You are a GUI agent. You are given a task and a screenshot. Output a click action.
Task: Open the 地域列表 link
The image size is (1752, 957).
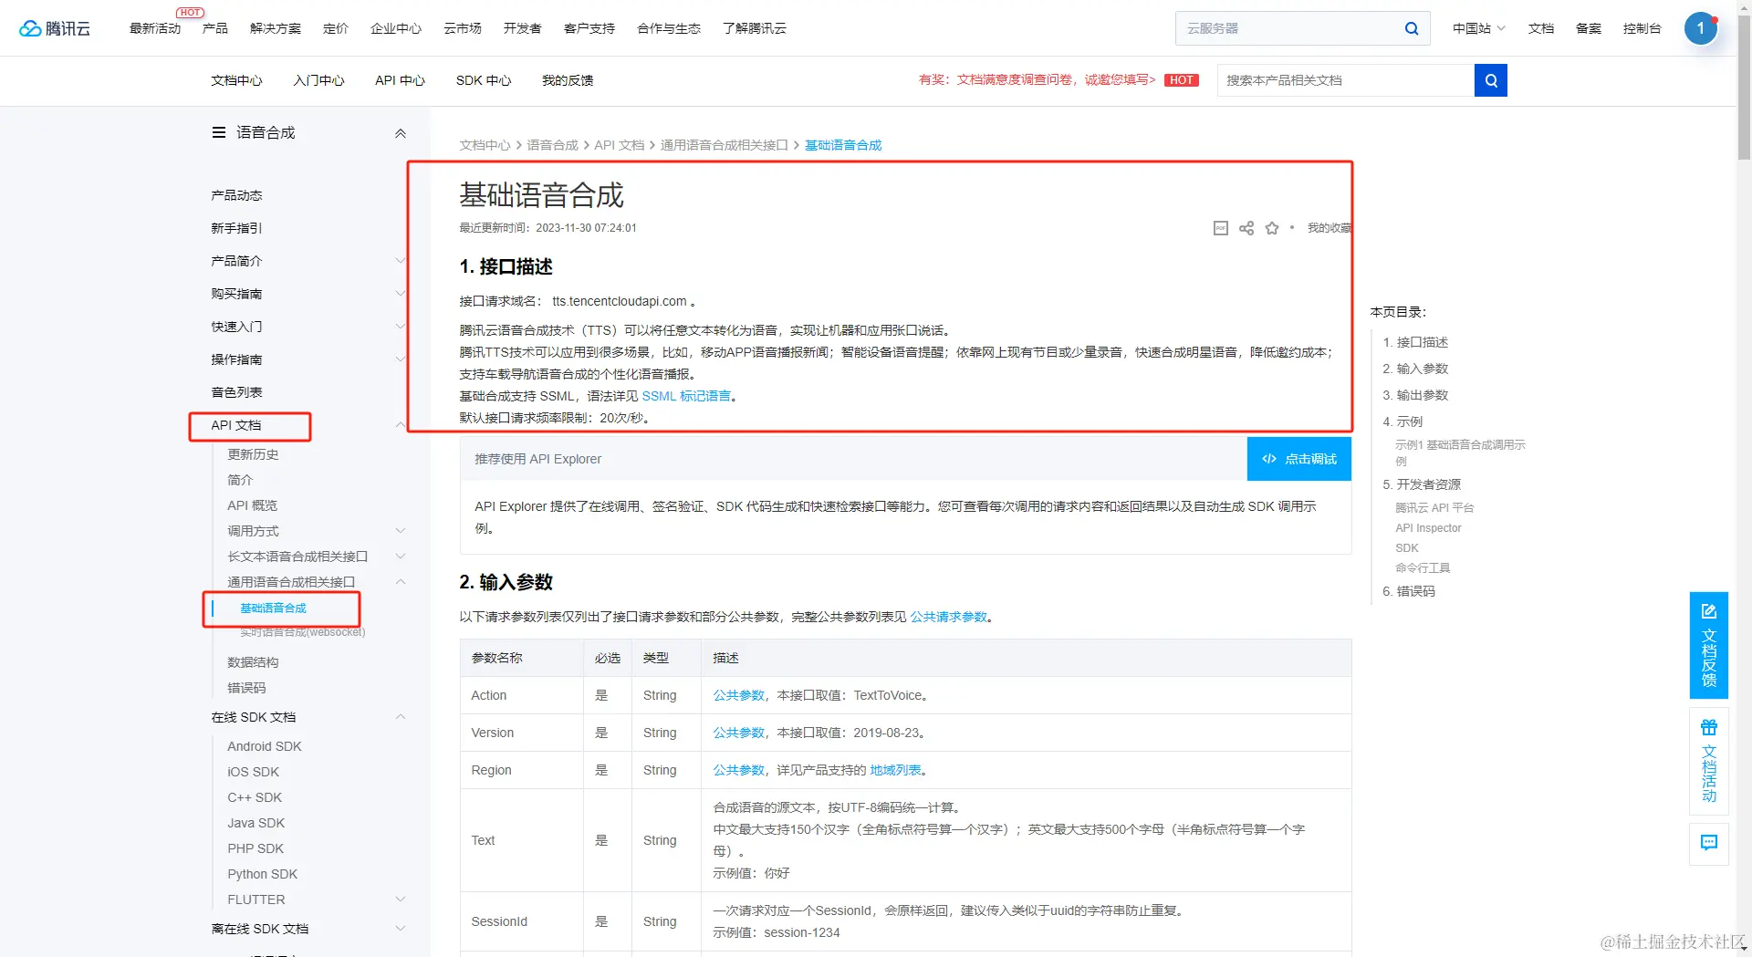pos(895,770)
